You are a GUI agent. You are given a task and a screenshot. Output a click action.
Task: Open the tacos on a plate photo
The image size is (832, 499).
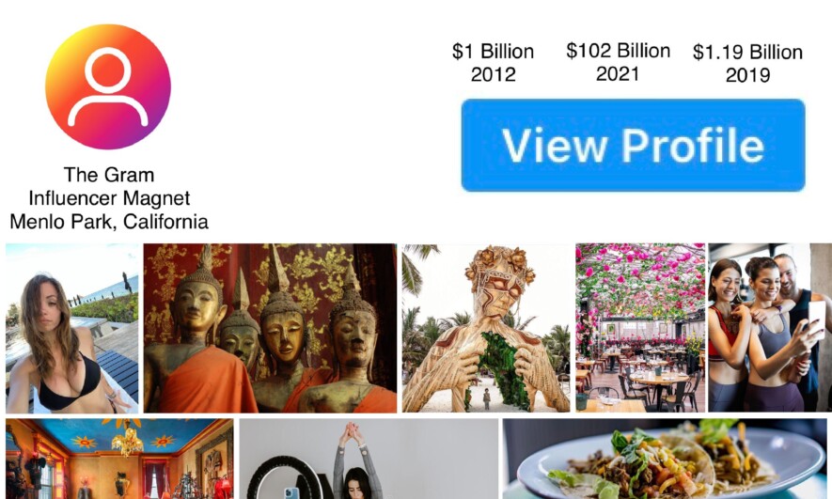(665, 459)
